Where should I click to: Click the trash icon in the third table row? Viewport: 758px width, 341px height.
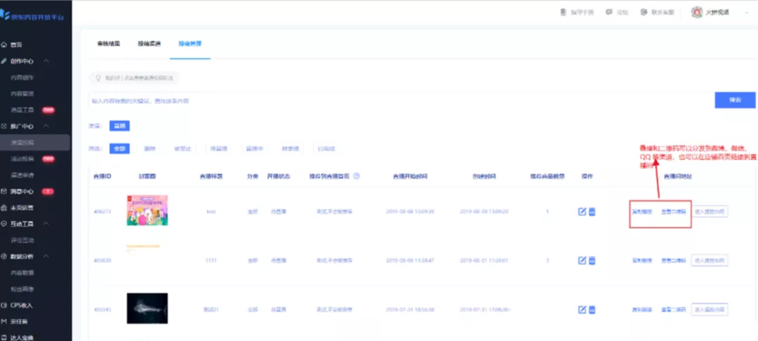coord(592,310)
